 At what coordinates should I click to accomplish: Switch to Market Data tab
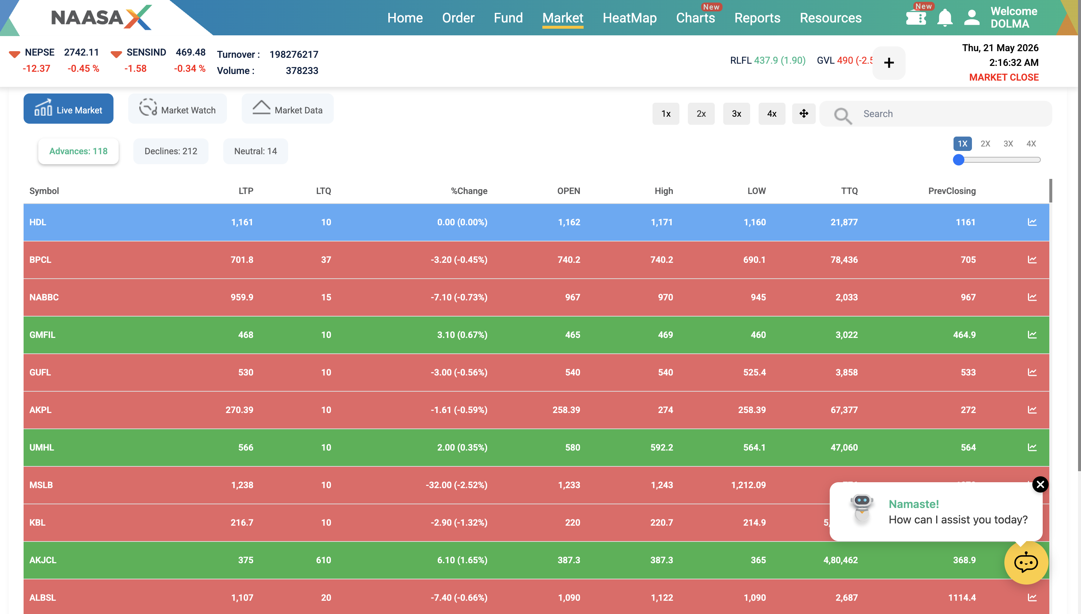click(x=287, y=109)
